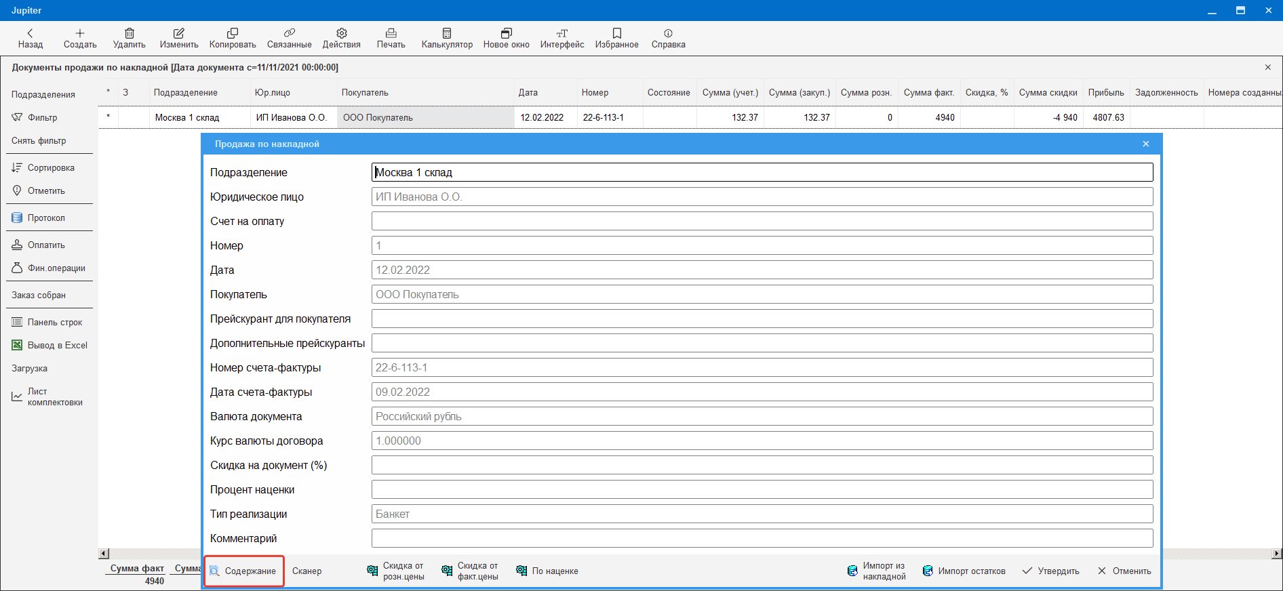Open Подразделения in the sidebar
Viewport: 1283px width, 591px height.
click(43, 94)
